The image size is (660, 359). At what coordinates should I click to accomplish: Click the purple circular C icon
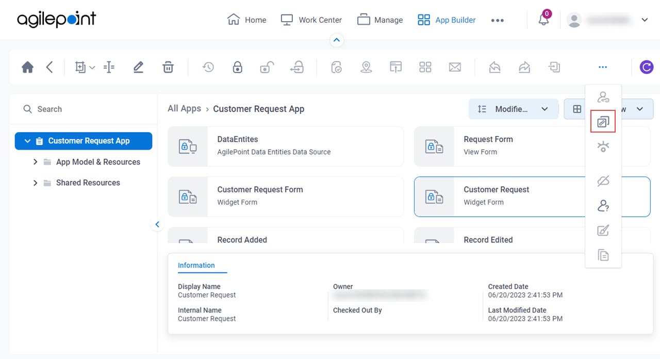647,67
